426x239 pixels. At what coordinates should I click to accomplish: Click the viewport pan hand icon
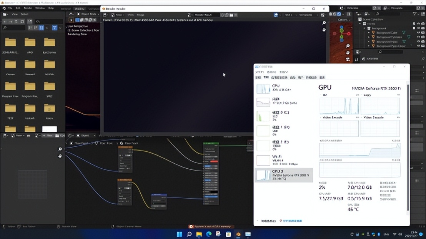pyautogui.click(x=348, y=52)
